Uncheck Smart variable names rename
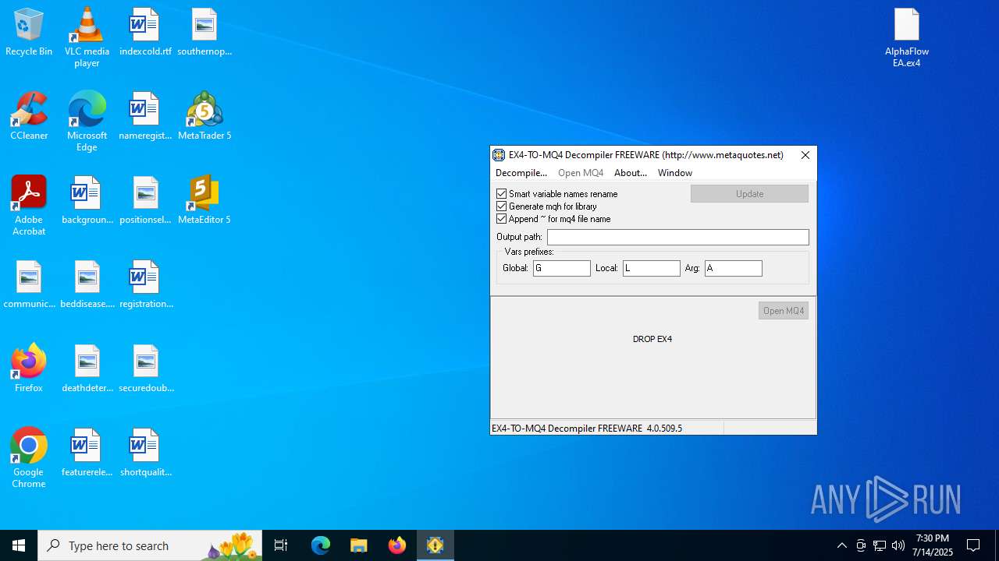Image resolution: width=999 pixels, height=561 pixels. tap(502, 194)
